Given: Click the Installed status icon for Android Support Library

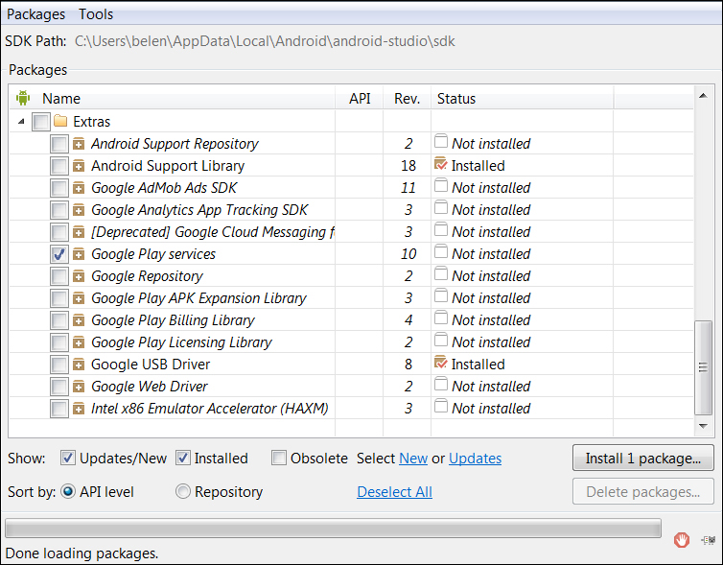Looking at the screenshot, I should coord(441,164).
